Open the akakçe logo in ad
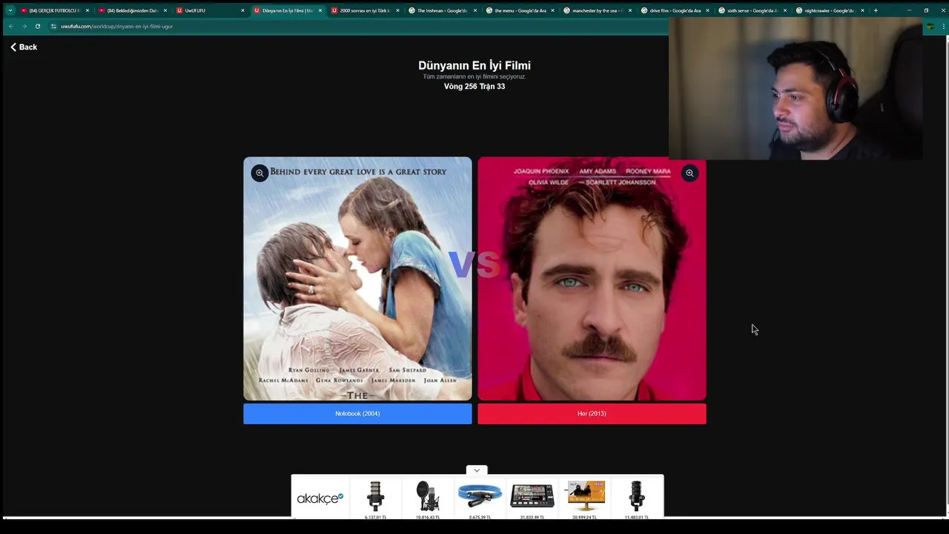This screenshot has width=949, height=534. point(320,498)
